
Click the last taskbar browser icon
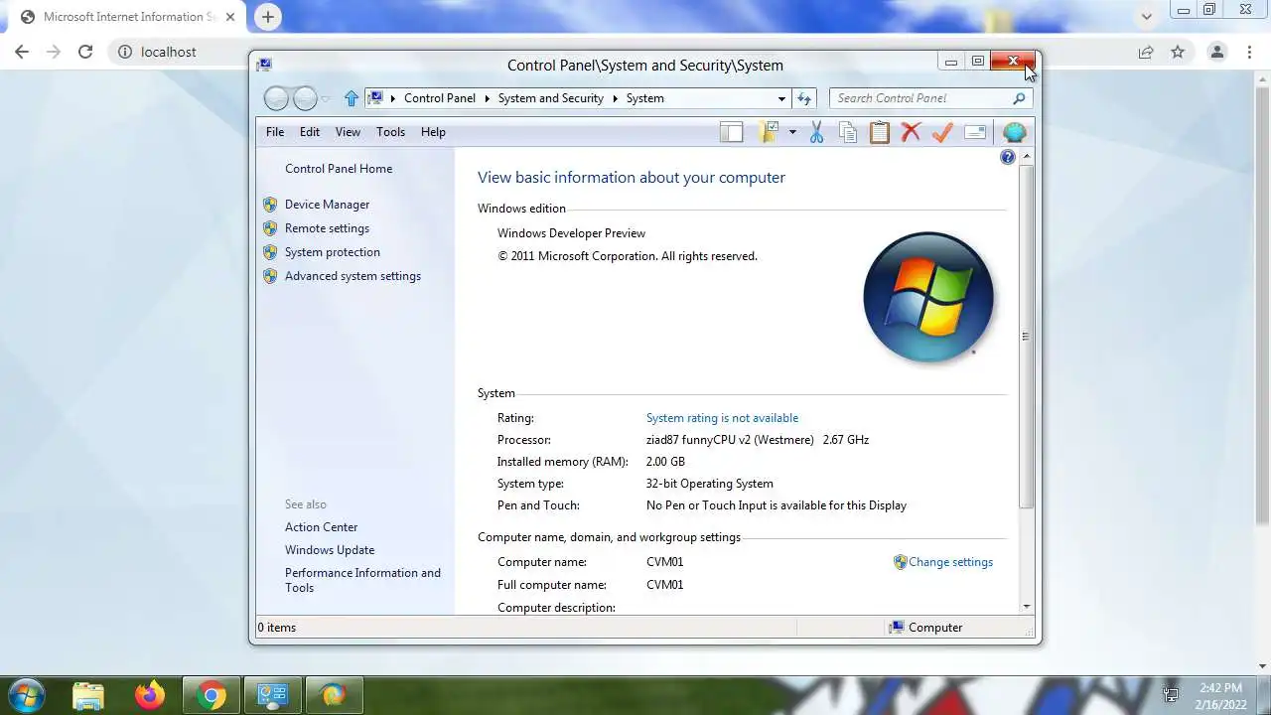pos(334,695)
